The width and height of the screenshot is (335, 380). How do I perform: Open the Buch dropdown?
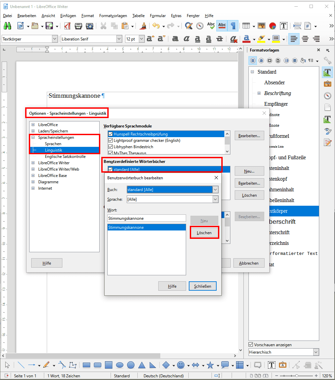point(216,190)
